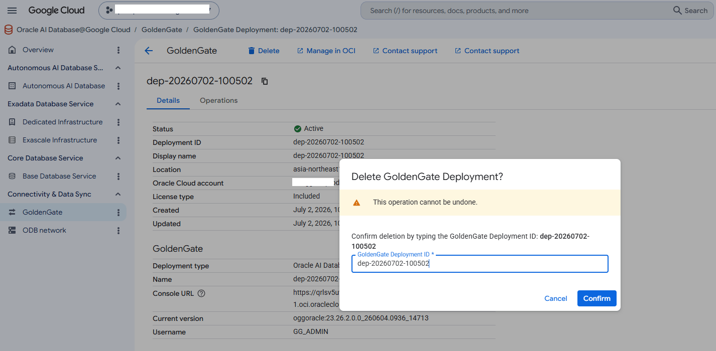Select ODB network in sidebar
Screen dimensions: 716x351
[44, 230]
